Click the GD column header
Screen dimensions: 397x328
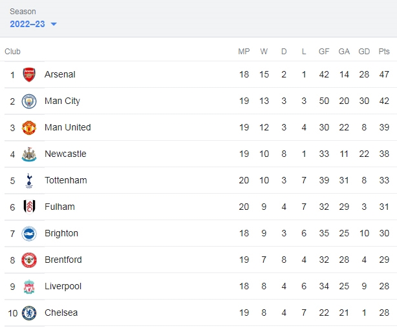[364, 52]
